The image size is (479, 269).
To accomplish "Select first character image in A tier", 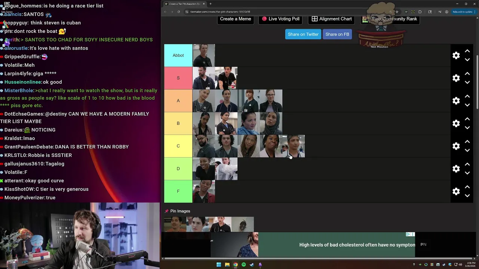I will click(204, 101).
